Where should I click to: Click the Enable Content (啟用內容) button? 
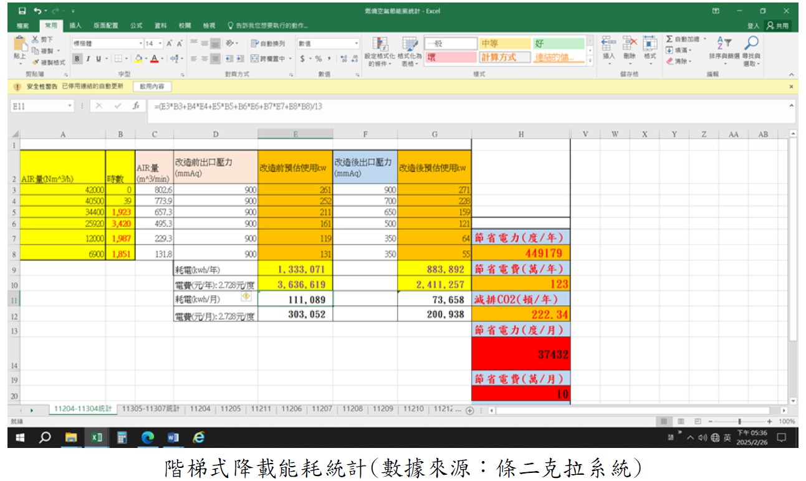[152, 87]
